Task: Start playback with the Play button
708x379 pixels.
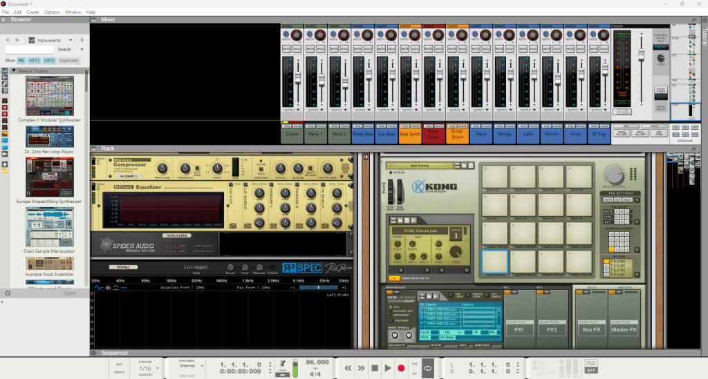Action: point(388,368)
